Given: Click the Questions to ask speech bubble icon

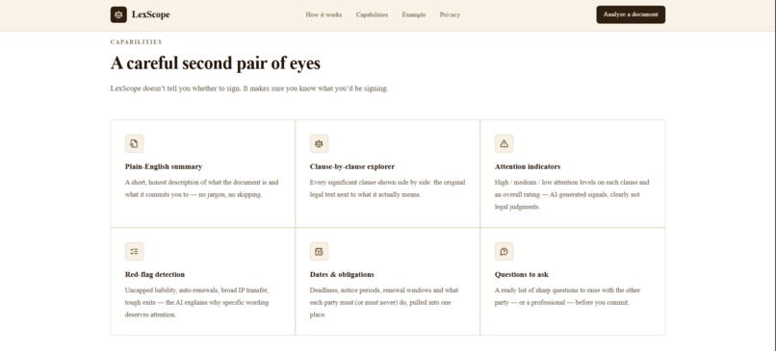Looking at the screenshot, I should 504,251.
